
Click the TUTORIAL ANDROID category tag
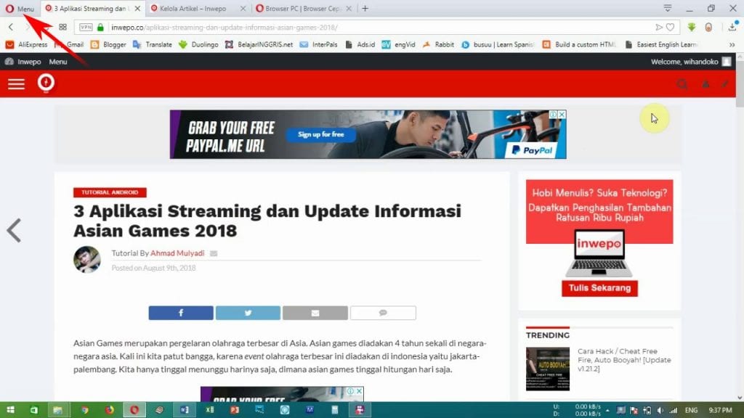[110, 192]
